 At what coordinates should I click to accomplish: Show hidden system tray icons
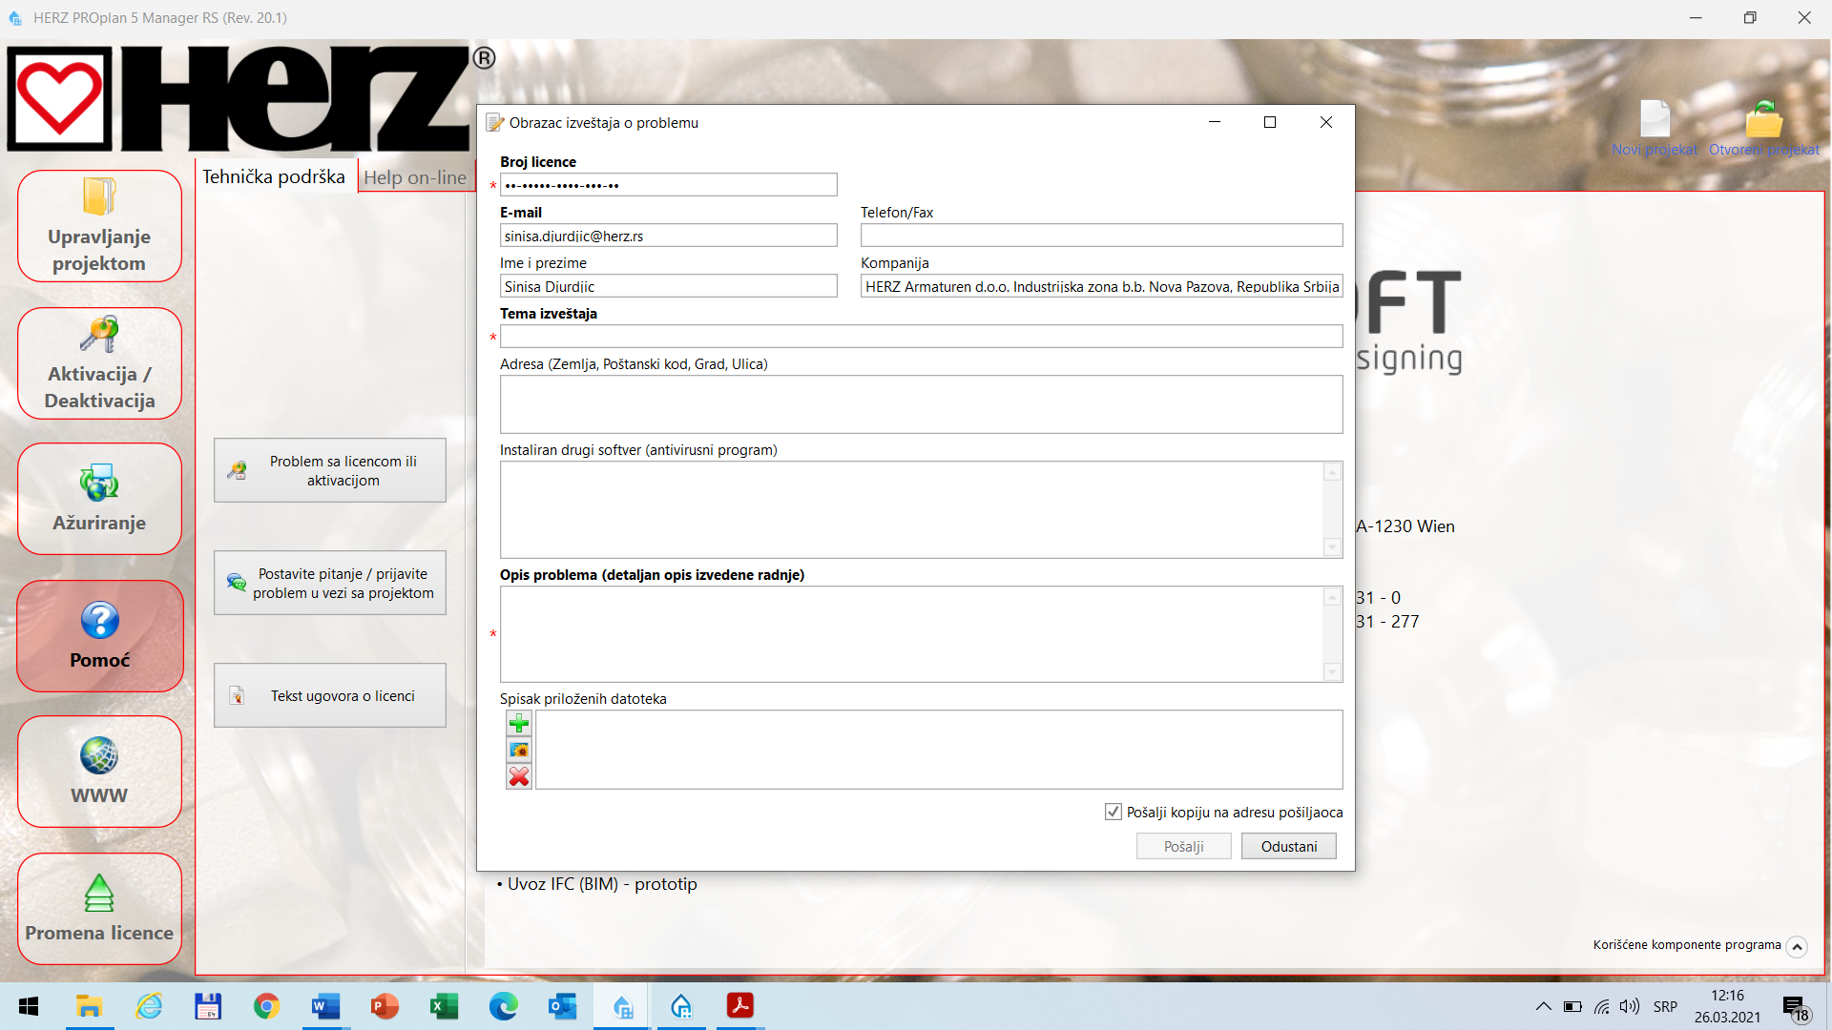[x=1543, y=1006]
